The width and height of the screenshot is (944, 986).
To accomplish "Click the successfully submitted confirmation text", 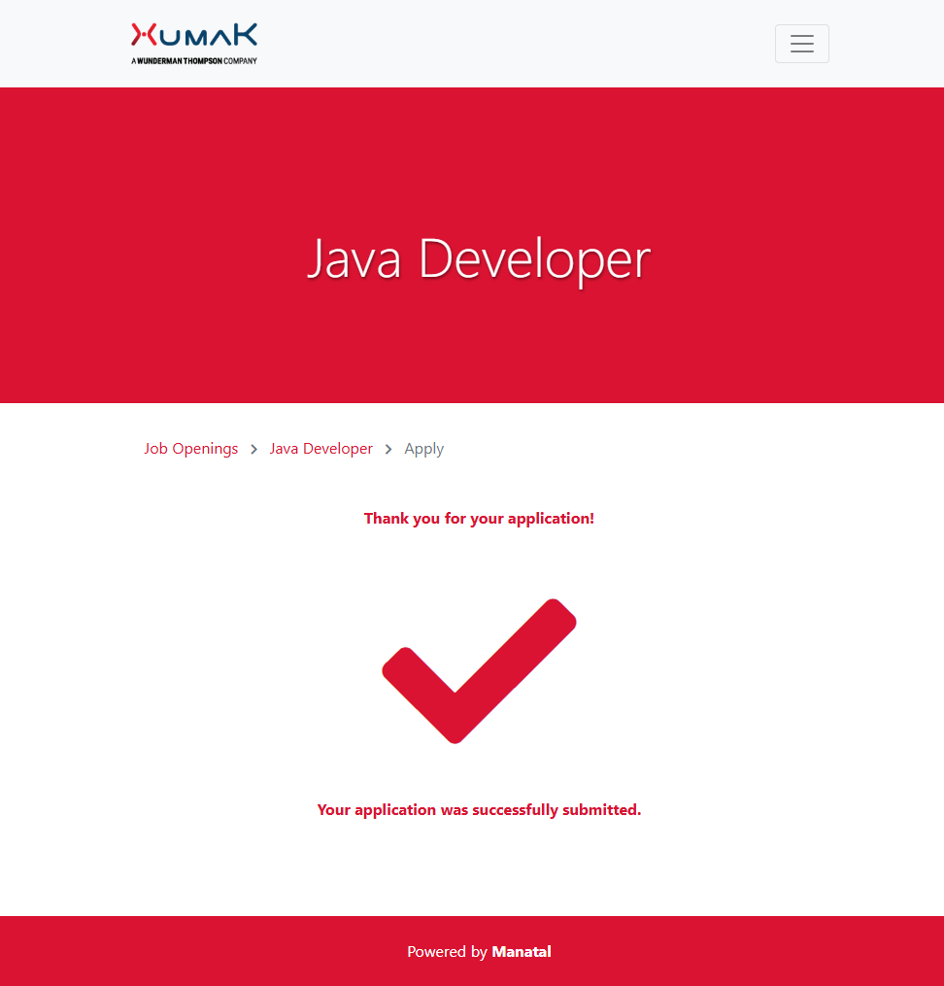I will click(x=479, y=810).
